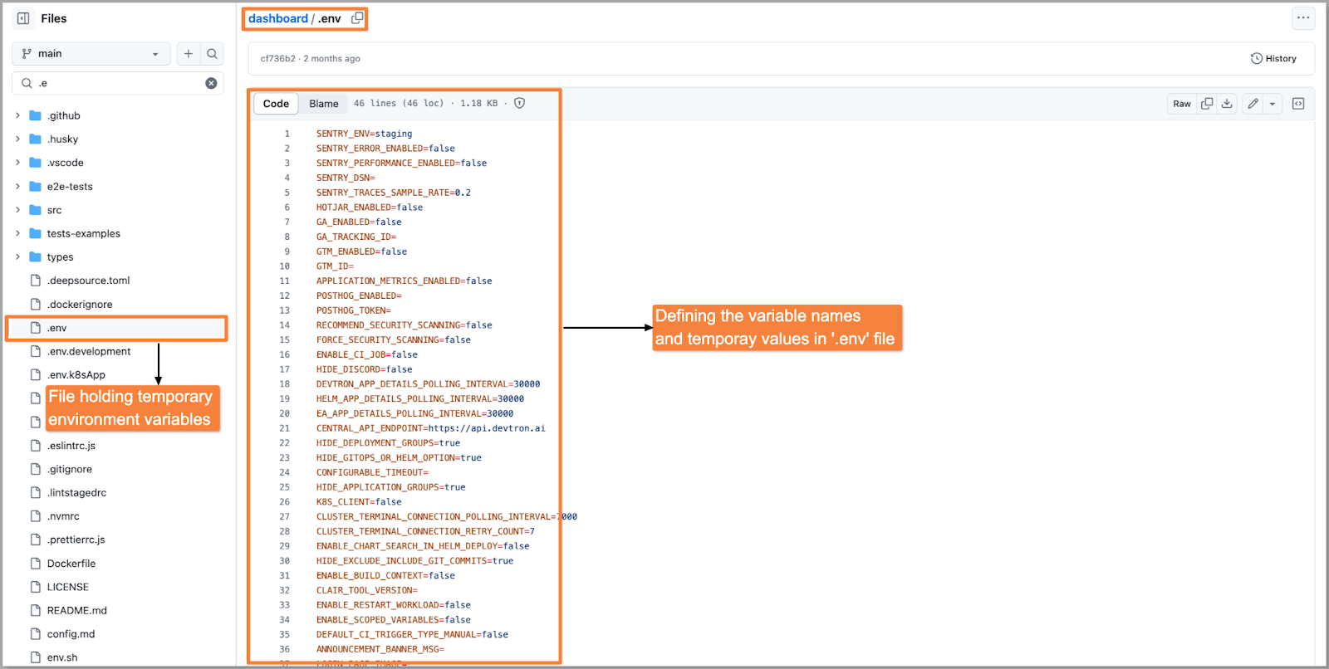Click line number 1

[x=287, y=134]
